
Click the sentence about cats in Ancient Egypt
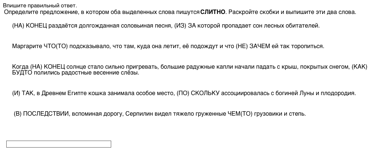pos(184,93)
